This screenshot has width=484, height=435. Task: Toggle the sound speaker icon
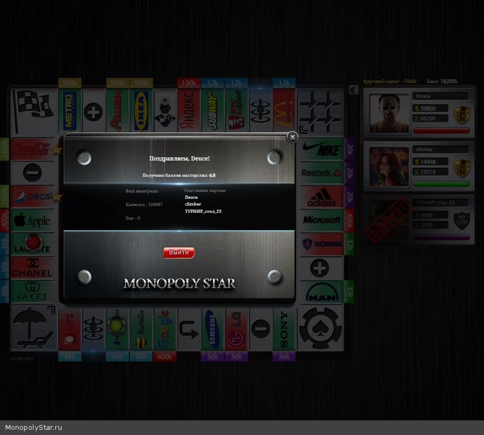[354, 90]
